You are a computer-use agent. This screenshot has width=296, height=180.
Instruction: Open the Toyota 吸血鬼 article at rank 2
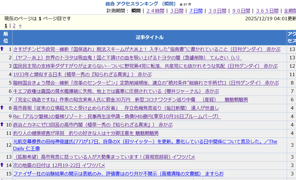128,58
